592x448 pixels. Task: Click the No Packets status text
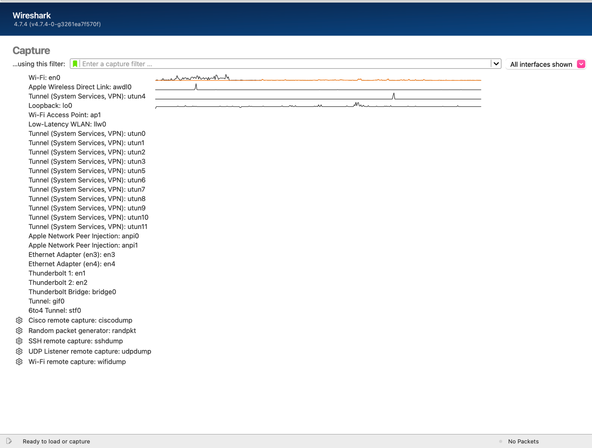[523, 441]
